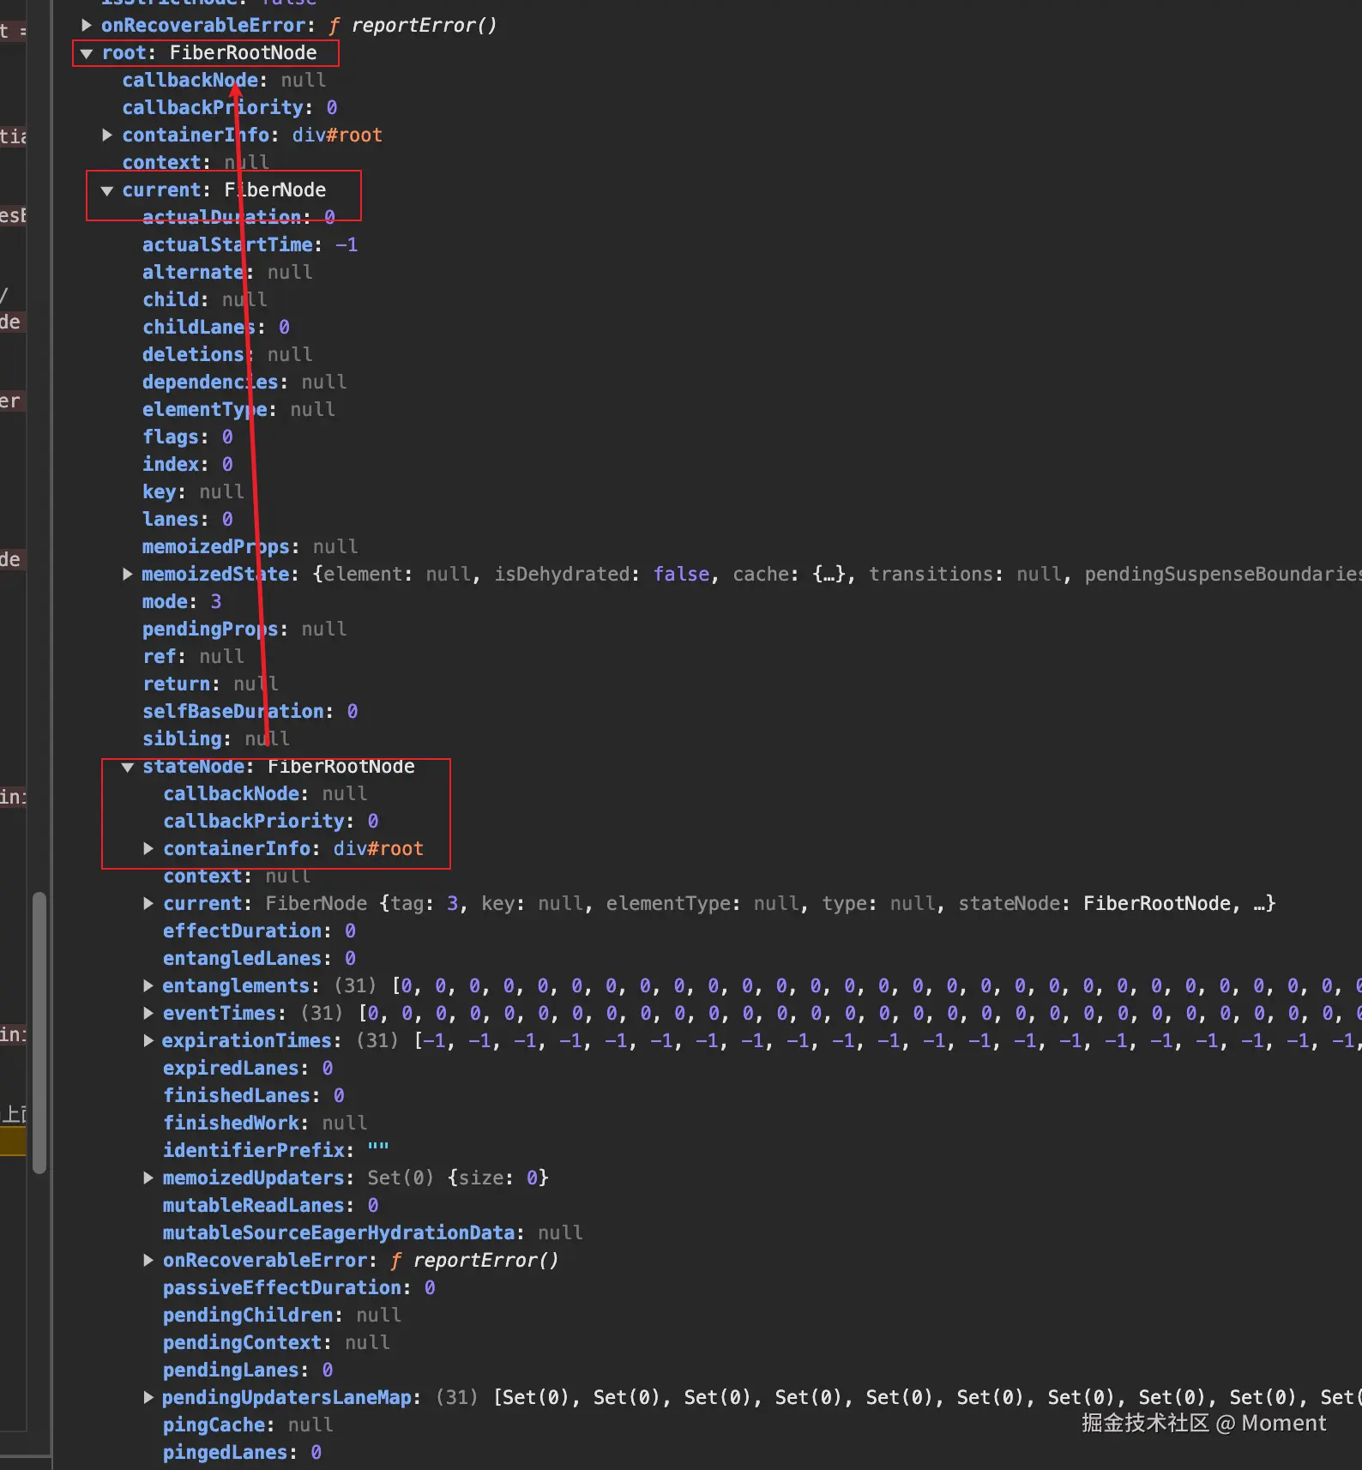Click mutableSourceEagerHydrationData: null property
1362x1470 pixels.
click(373, 1233)
